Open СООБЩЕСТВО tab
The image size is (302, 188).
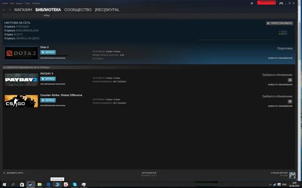coord(78,10)
